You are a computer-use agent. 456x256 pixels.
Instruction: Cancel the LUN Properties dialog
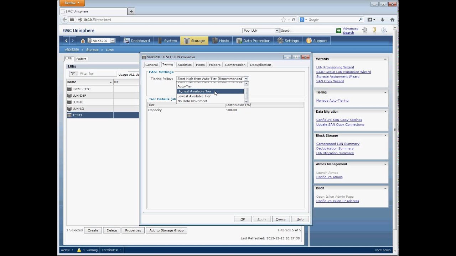coord(281,219)
